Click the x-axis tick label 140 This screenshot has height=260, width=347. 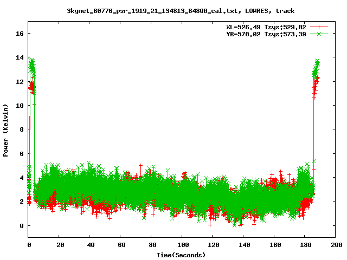click(x=245, y=245)
